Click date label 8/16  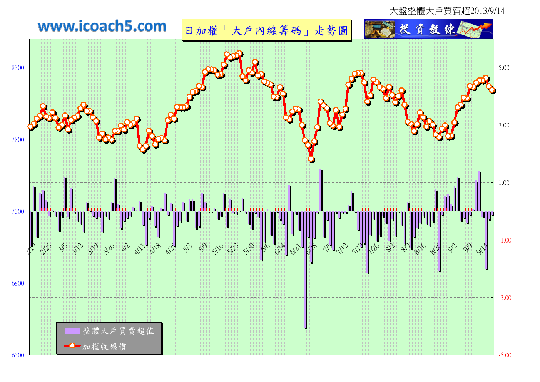tap(420, 248)
